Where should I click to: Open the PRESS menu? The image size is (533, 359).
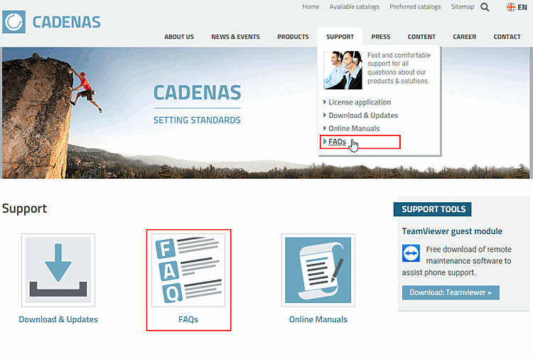pos(381,37)
